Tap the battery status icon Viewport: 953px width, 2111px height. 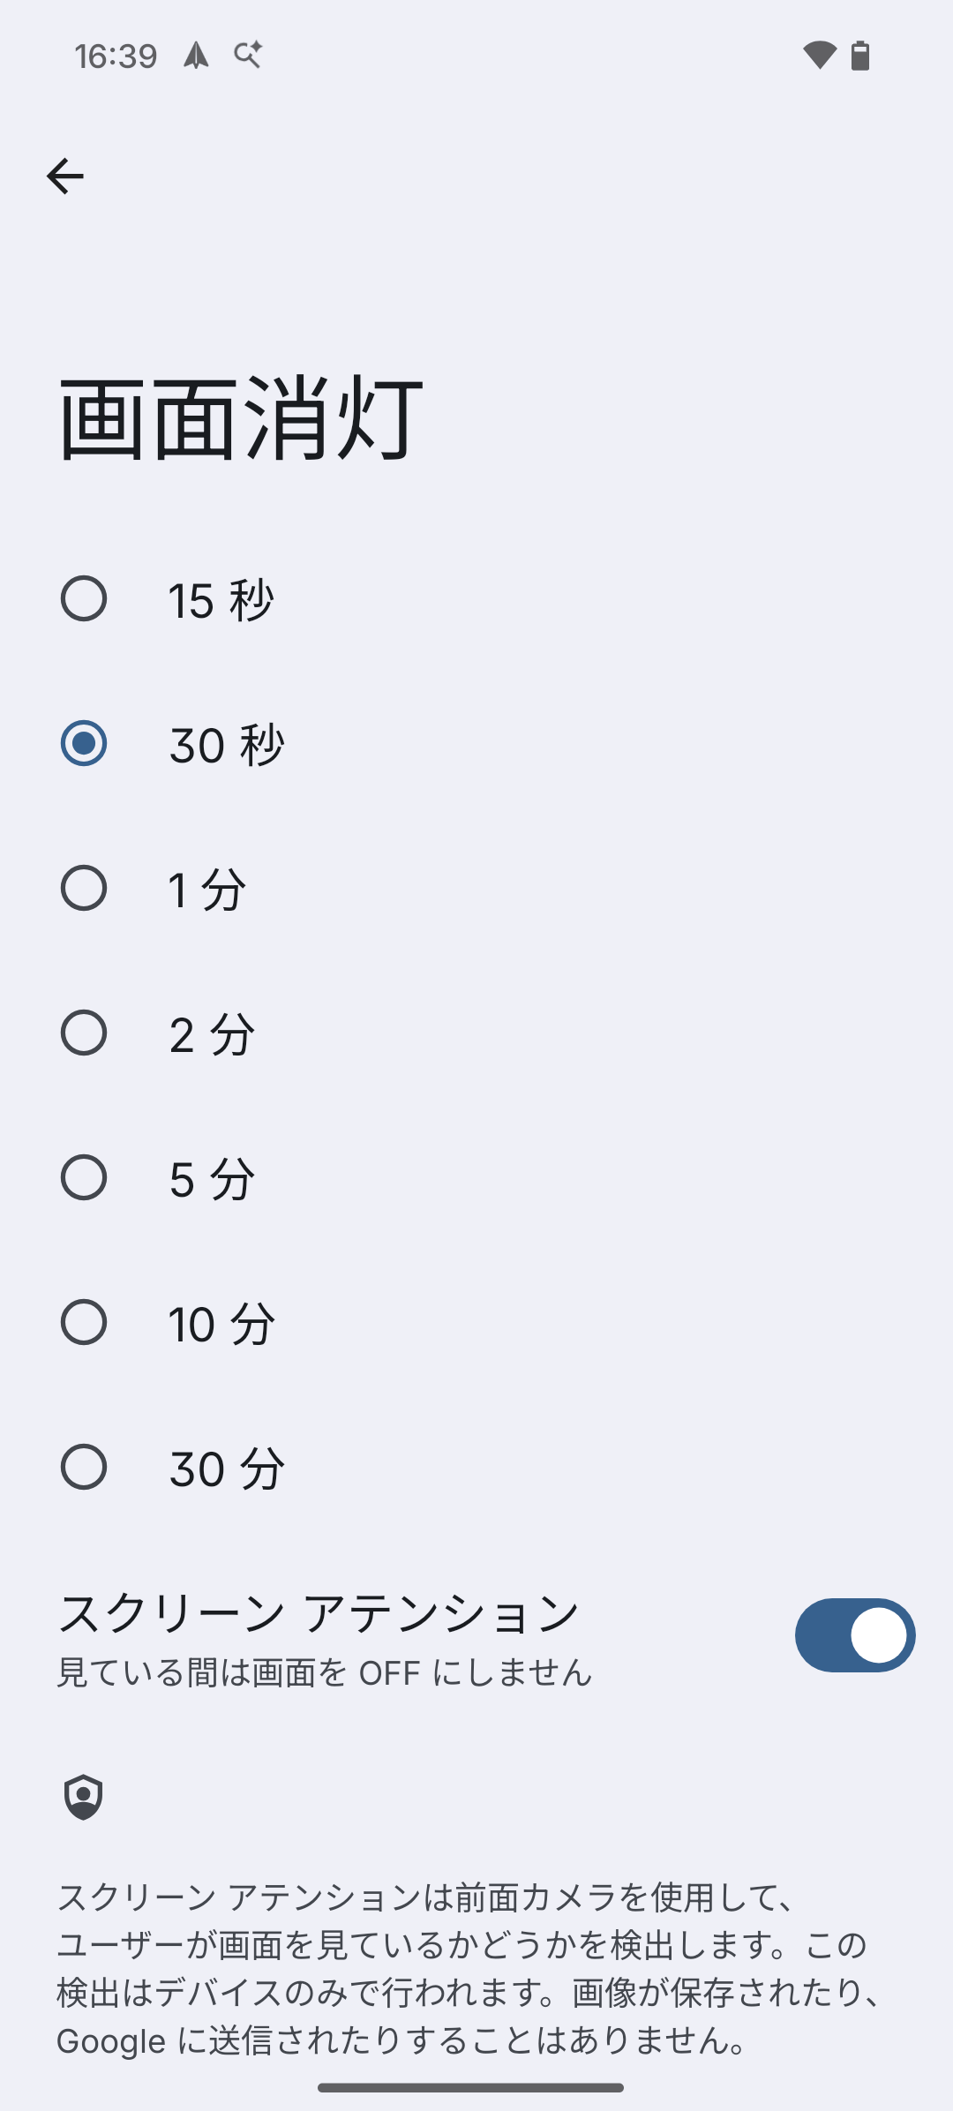(x=860, y=56)
